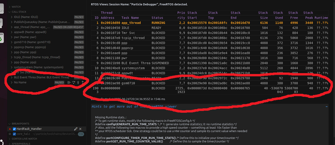
Task: Expand the tcpip_thread call stack entry
Action: pyautogui.click(x=12, y=57)
